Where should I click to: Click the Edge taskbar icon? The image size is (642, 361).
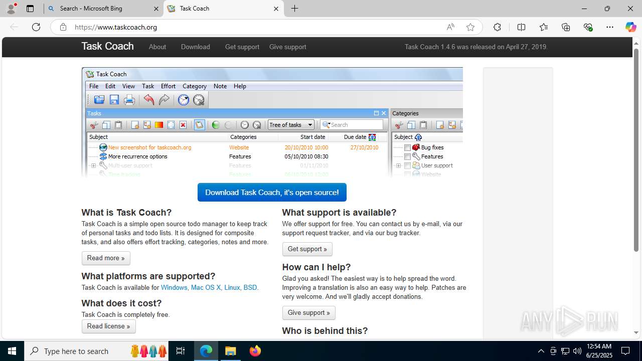click(x=206, y=351)
